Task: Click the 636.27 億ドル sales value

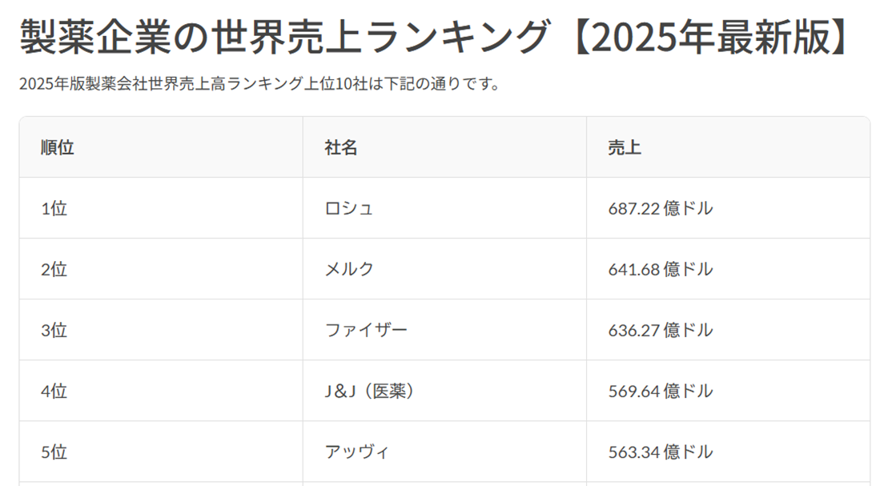Action: 661,330
